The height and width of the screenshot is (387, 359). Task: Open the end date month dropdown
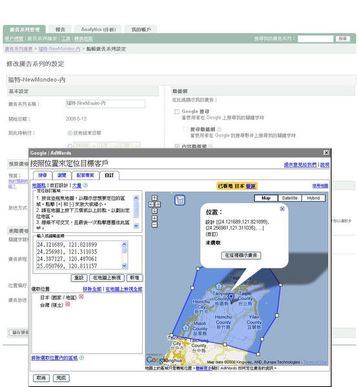[109, 145]
